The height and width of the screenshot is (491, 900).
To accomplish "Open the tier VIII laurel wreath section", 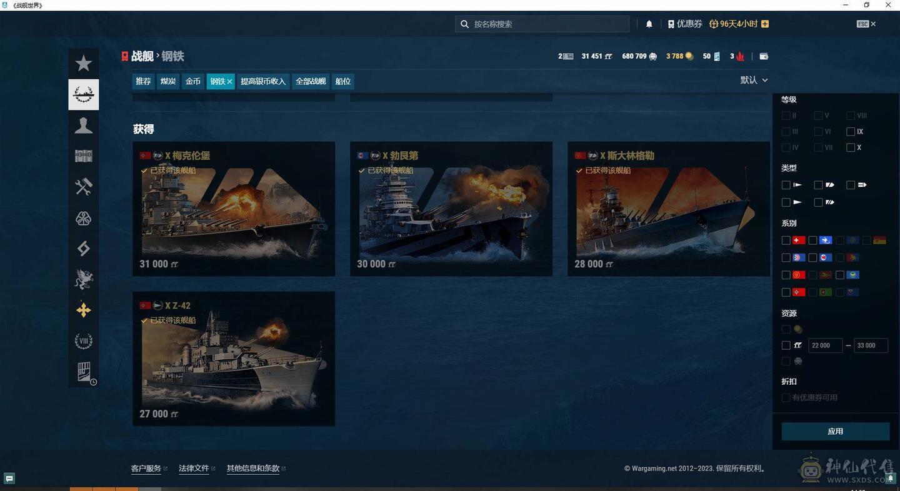I will 84,341.
